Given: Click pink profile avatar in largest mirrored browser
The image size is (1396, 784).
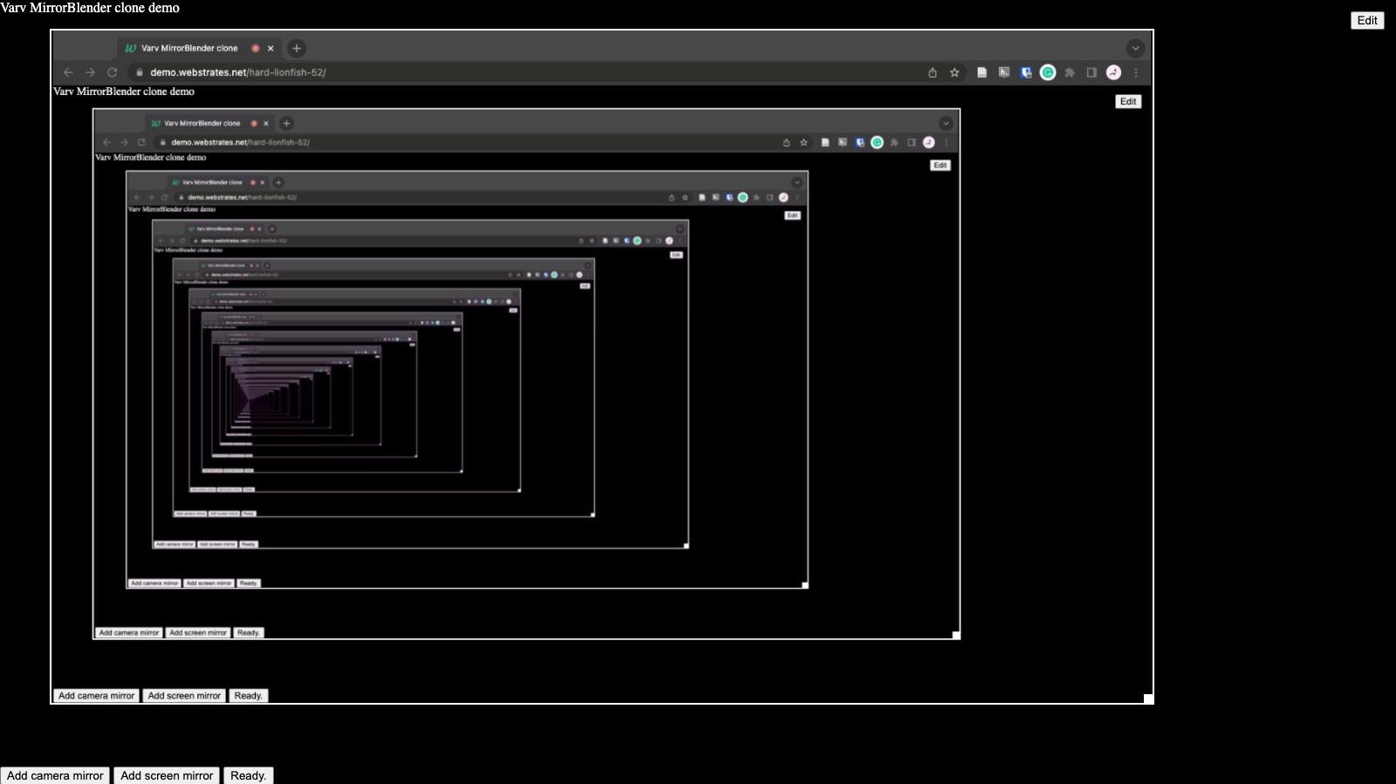Looking at the screenshot, I should pos(1113,72).
